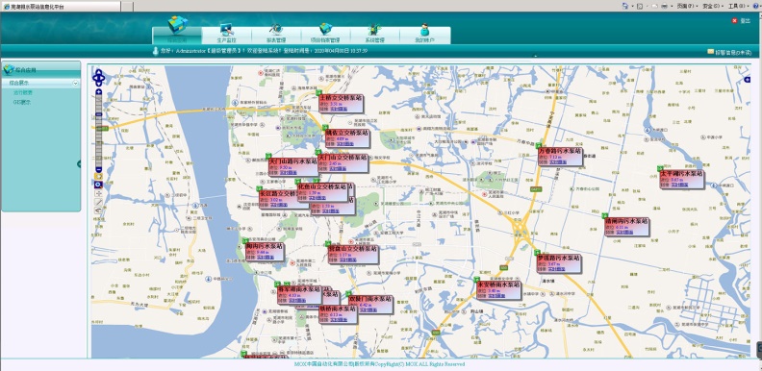
Task: Click the map pan navigation compass control
Action: [x=99, y=77]
